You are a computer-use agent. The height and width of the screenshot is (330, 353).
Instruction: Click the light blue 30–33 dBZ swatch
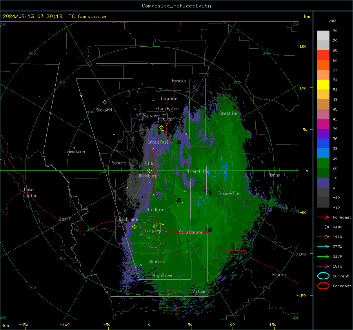coord(323,153)
